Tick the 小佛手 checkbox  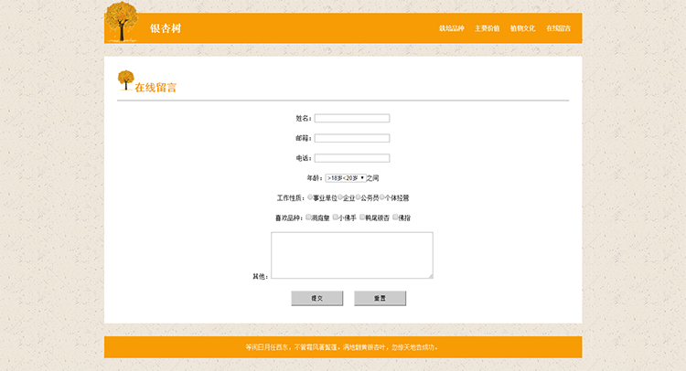click(336, 217)
